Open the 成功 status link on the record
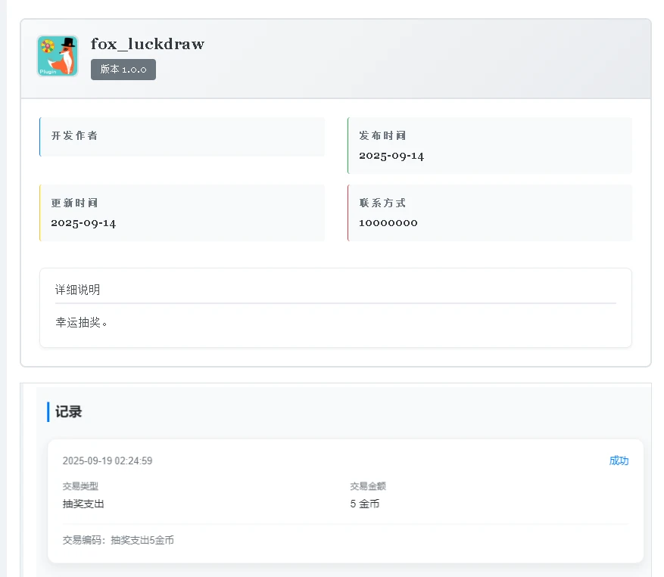 619,461
